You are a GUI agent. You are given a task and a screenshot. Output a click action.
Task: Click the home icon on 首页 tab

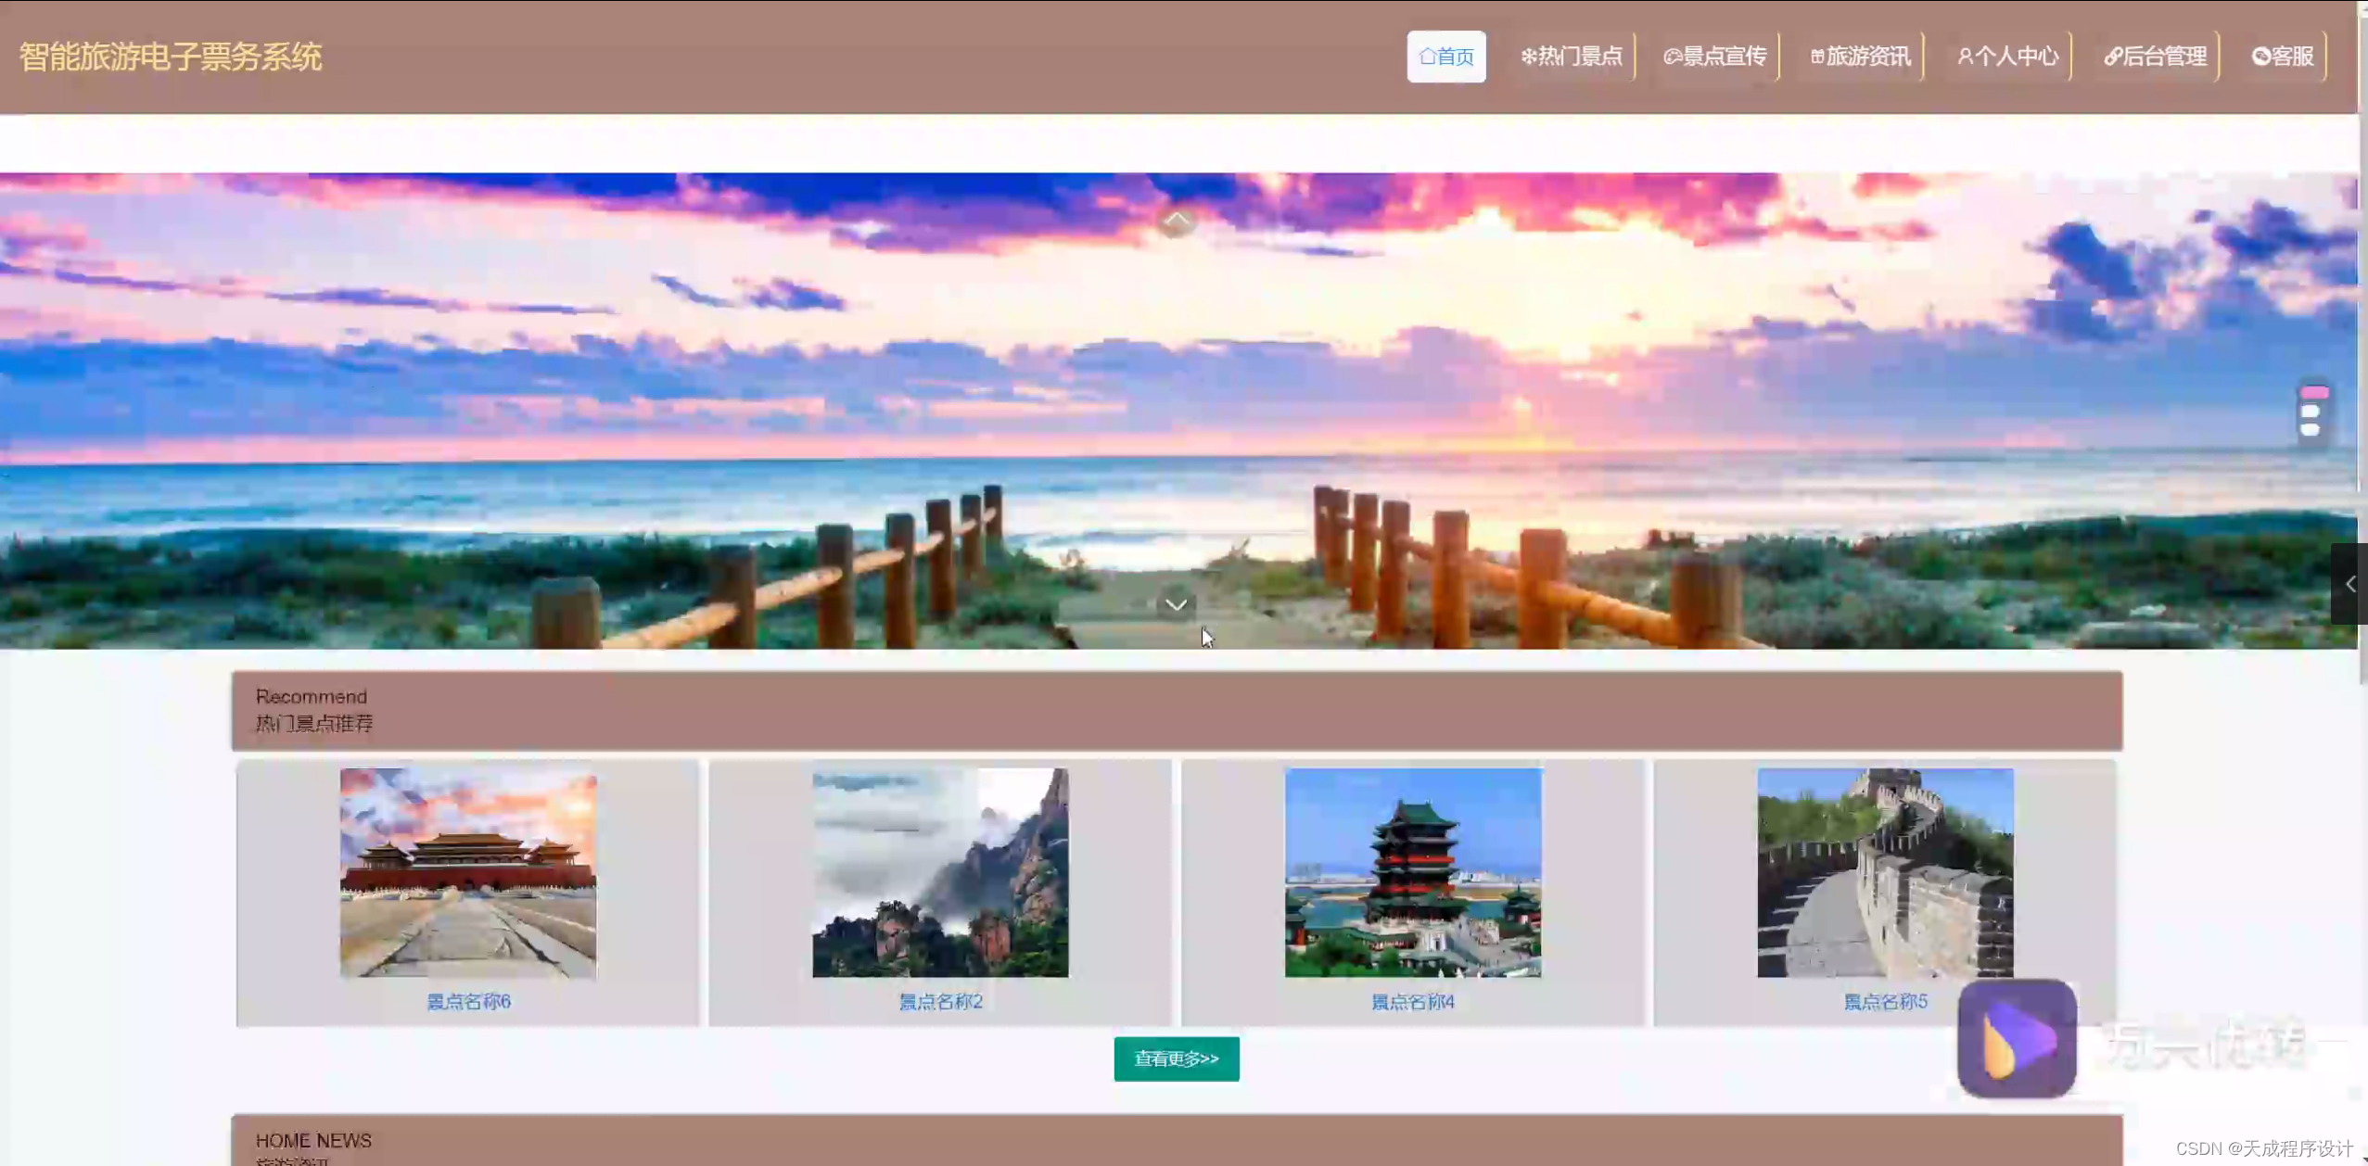[x=1428, y=56]
